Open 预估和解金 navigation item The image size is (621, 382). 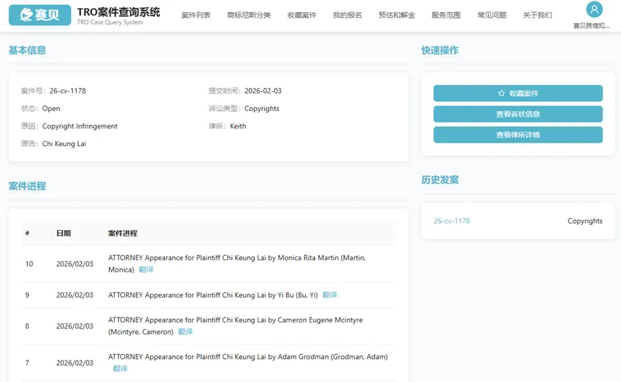396,15
